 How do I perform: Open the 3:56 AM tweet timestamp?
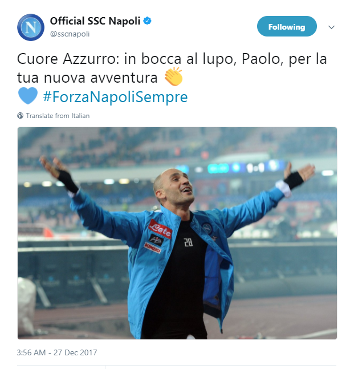31,352
